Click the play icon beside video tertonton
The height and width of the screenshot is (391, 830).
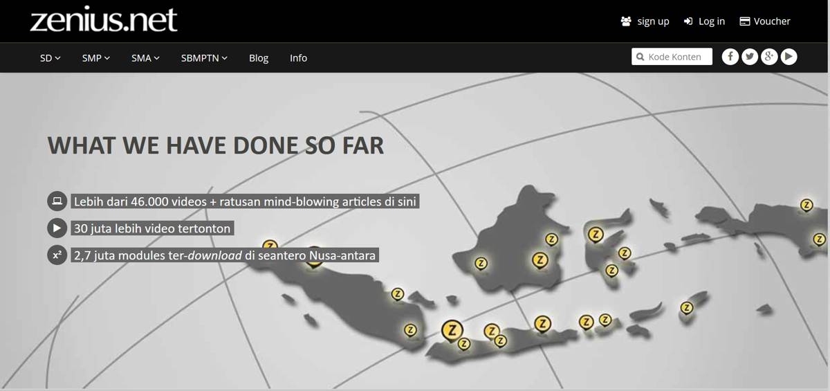[57, 228]
